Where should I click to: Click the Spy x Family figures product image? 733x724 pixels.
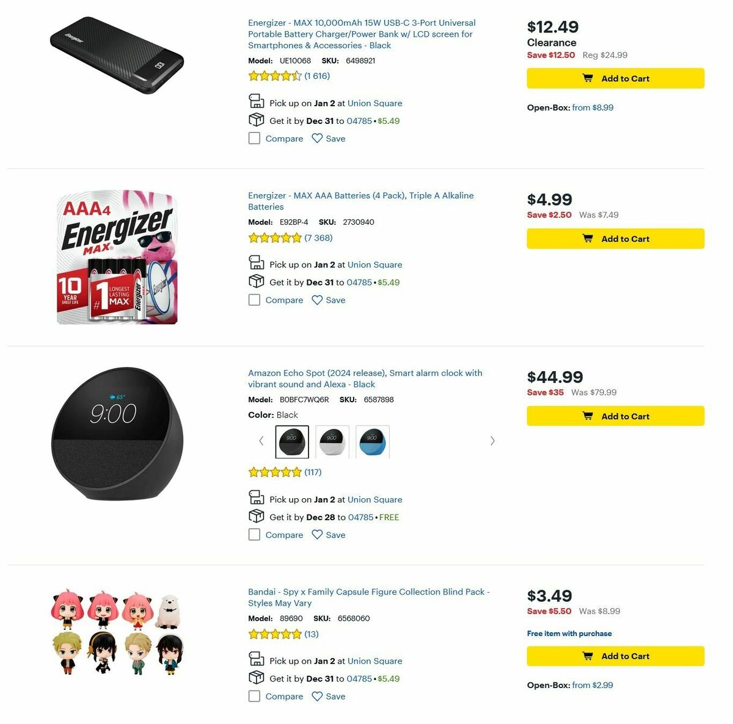(x=116, y=635)
